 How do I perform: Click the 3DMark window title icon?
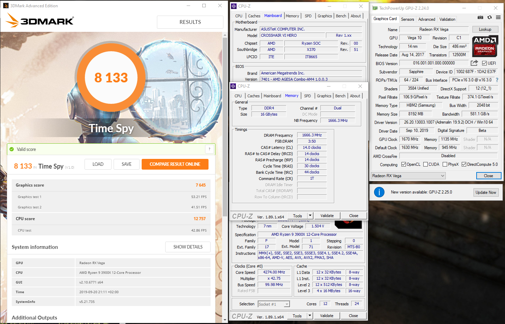[x=6, y=6]
